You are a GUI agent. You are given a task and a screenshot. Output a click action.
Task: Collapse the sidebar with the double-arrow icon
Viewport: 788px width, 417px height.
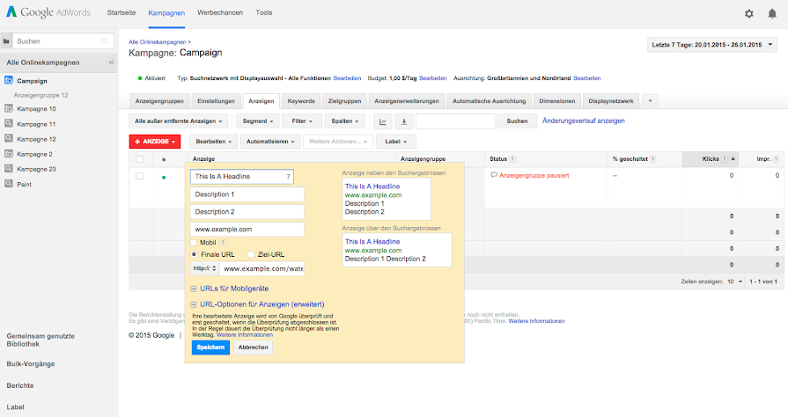(111, 62)
